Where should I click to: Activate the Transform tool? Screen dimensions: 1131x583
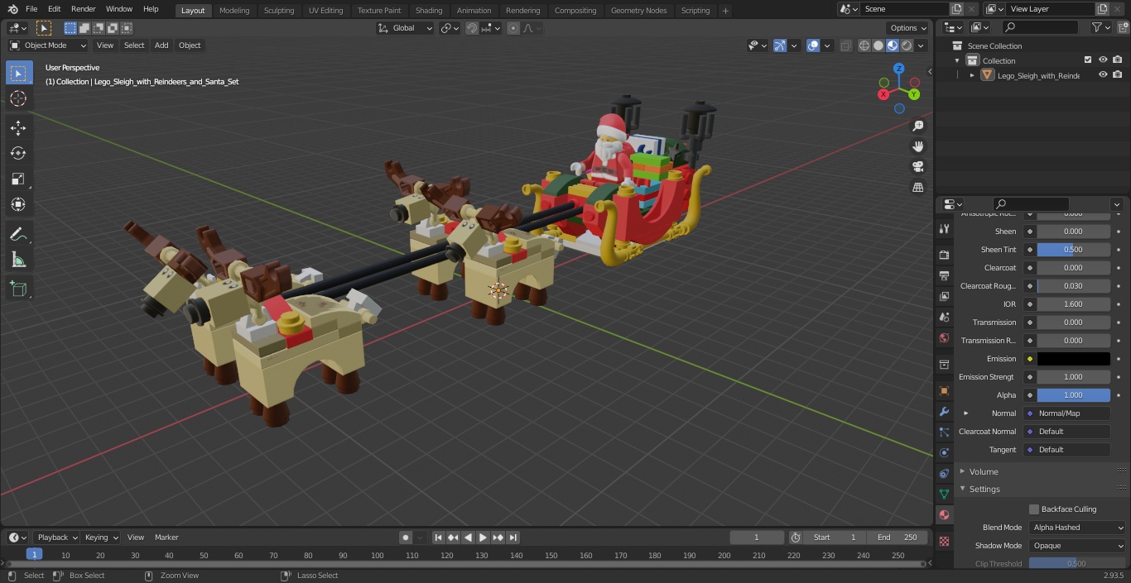point(18,204)
